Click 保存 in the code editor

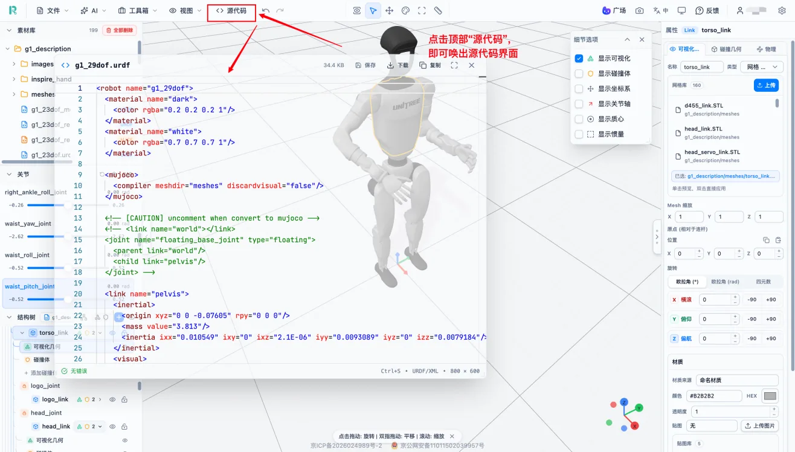coord(365,65)
